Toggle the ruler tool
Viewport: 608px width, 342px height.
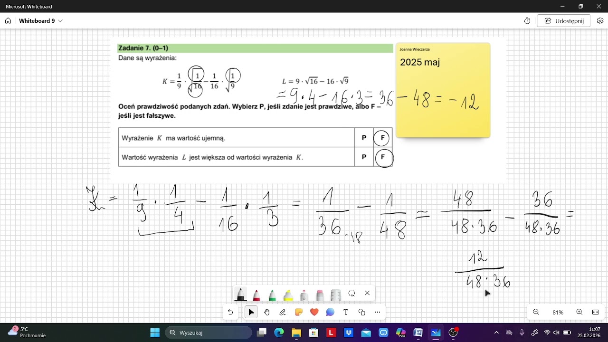(336, 294)
